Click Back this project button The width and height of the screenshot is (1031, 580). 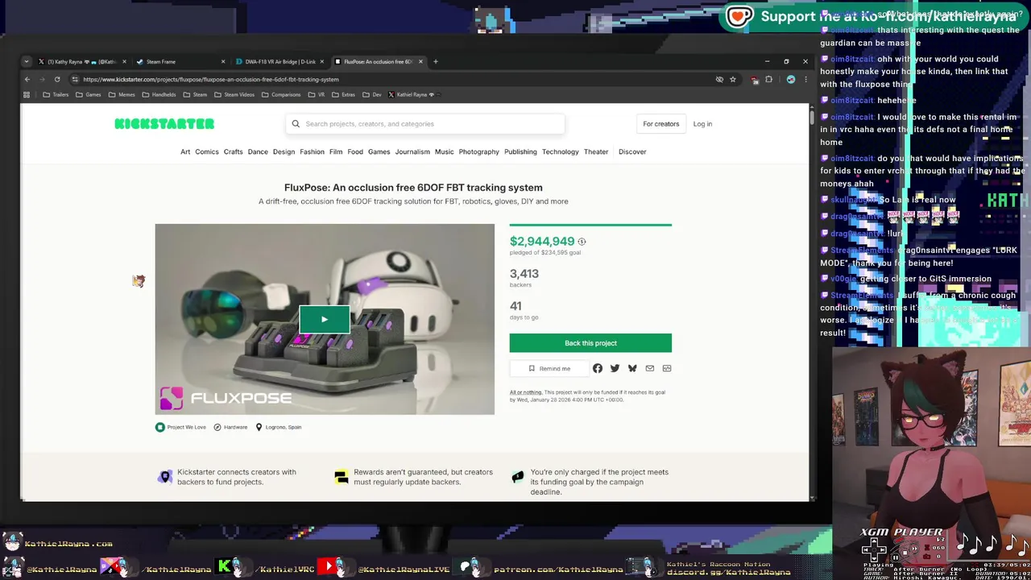click(x=590, y=343)
